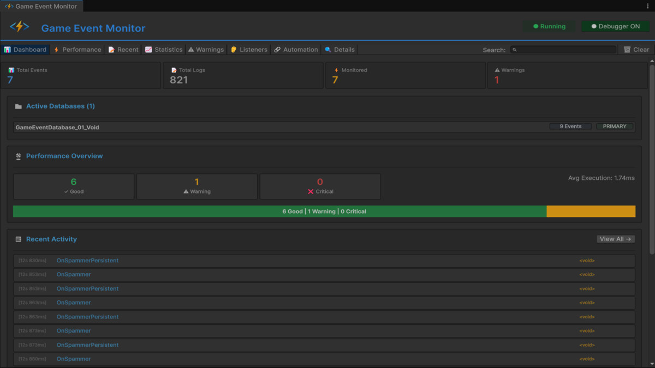
Task: Click the warning triangle icon on Warnings tab
Action: coord(190,49)
